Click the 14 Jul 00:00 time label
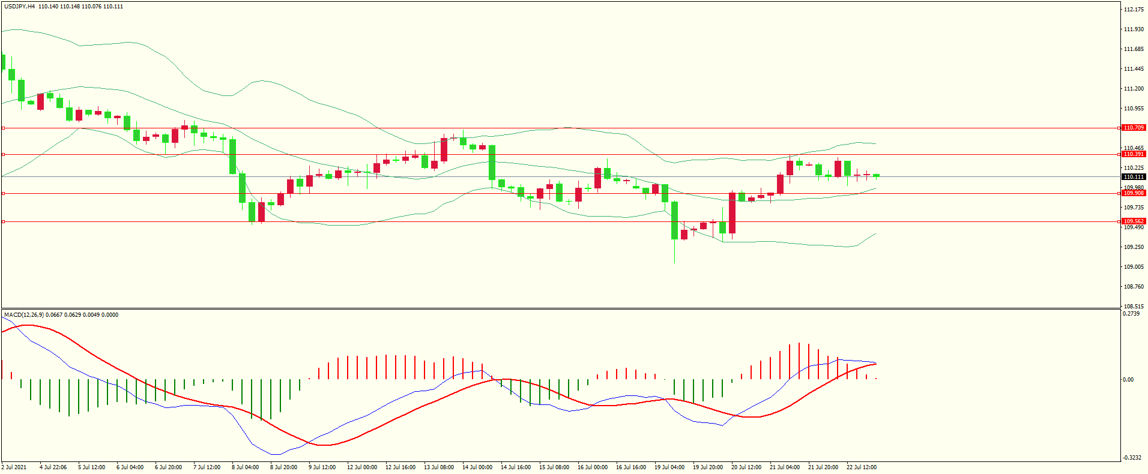The height and width of the screenshot is (474, 1148). click(477, 467)
